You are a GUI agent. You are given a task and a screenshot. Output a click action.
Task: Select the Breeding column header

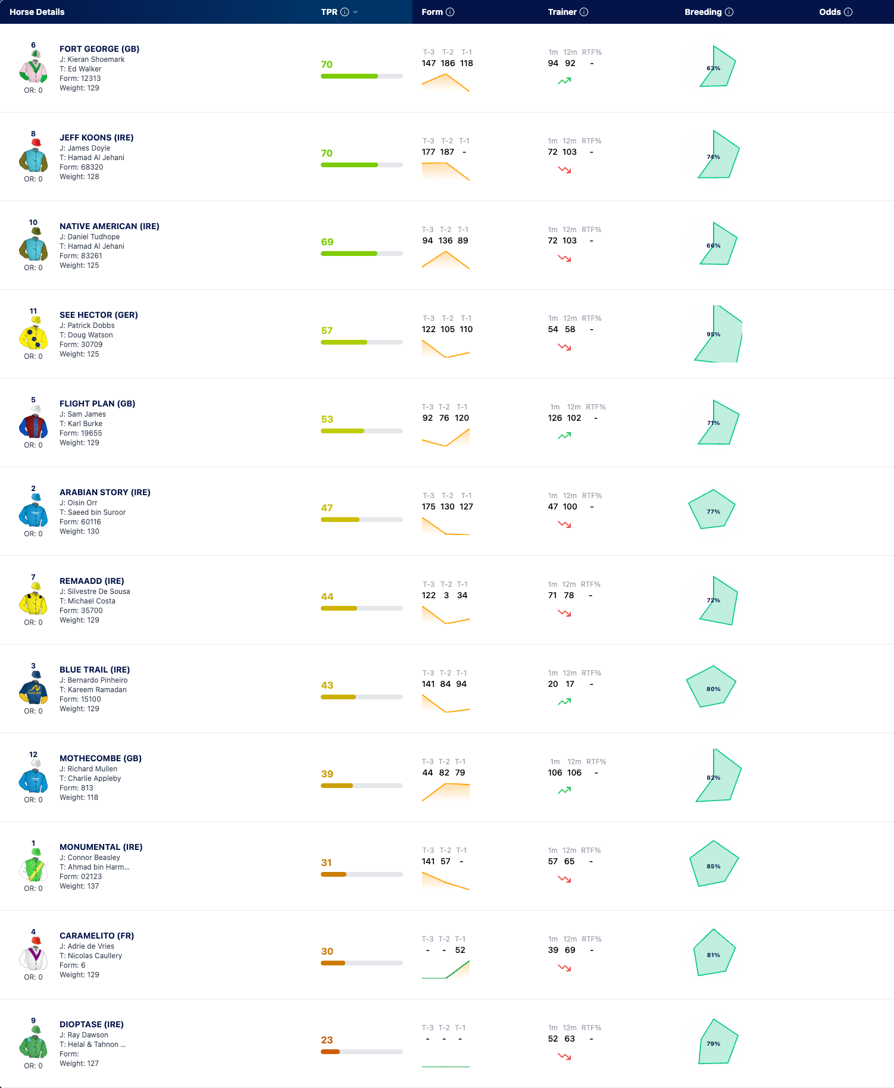(703, 12)
